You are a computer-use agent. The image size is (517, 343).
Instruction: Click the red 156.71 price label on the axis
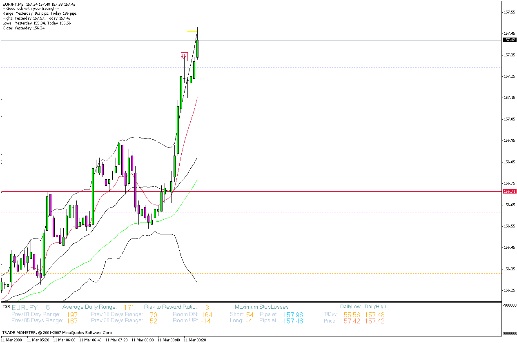point(509,191)
